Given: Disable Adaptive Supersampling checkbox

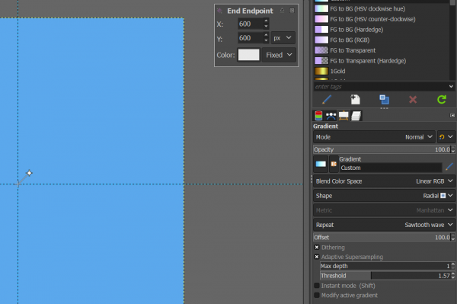Looking at the screenshot, I should click(x=317, y=257).
